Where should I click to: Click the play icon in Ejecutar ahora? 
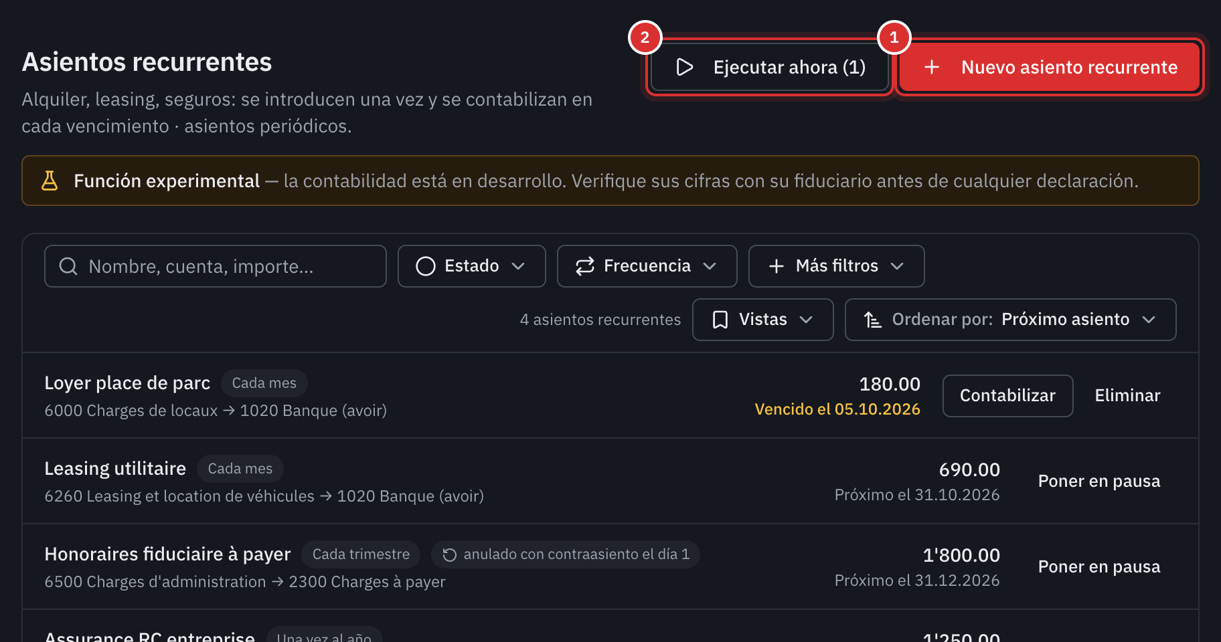684,67
